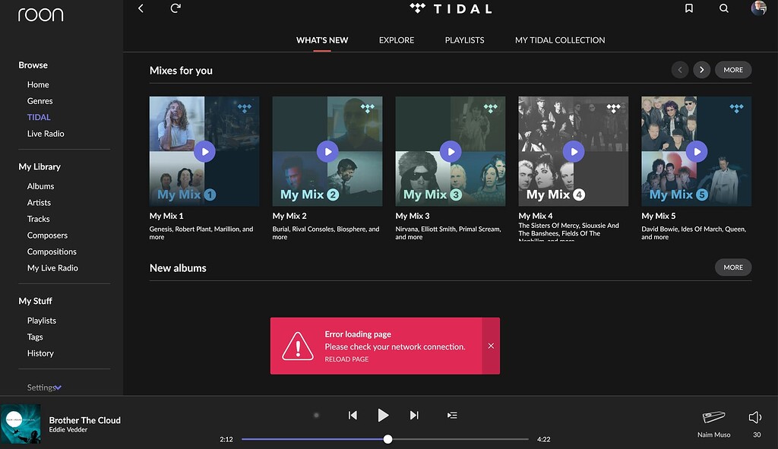Open the queue via the queue icon
Screen dimensions: 778x449
coord(452,415)
